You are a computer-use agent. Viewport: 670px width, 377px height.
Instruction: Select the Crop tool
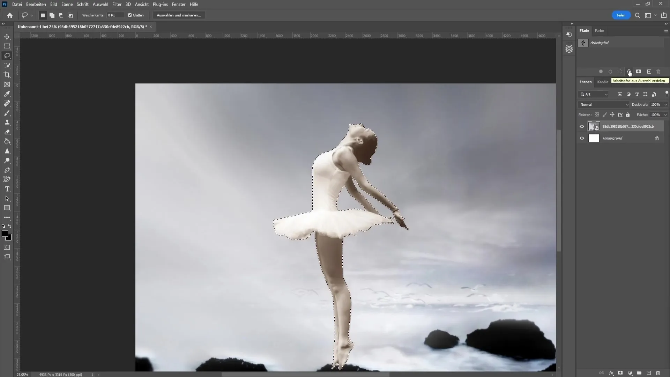(x=7, y=75)
